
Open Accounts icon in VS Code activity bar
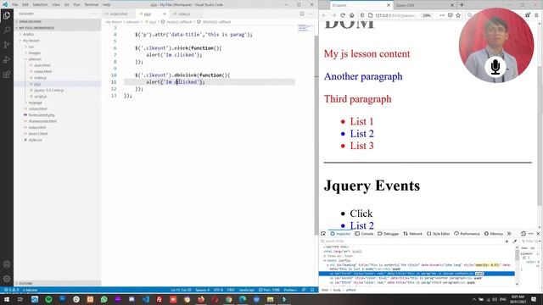(7, 263)
